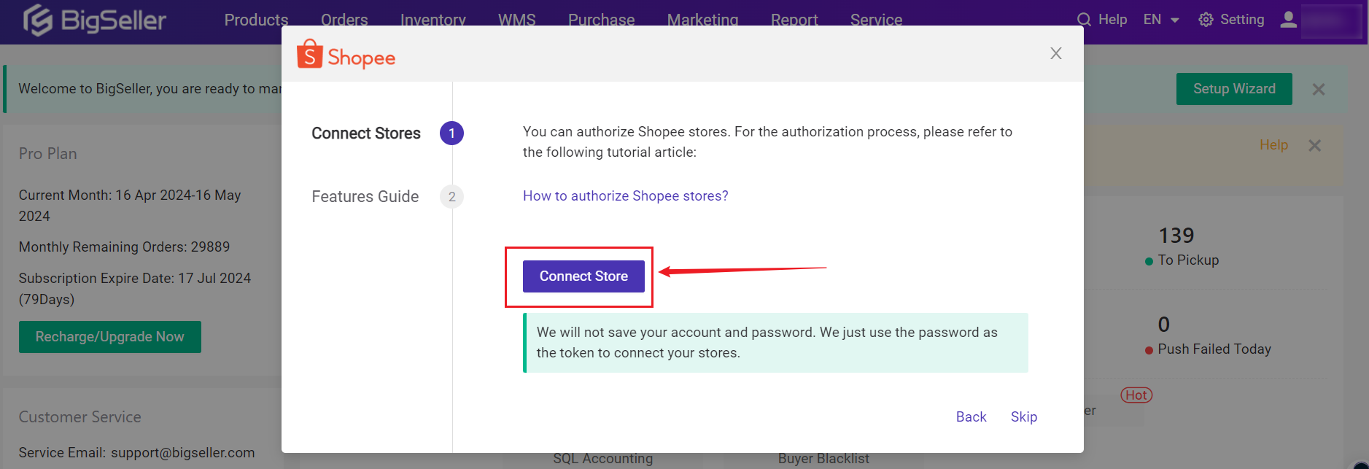The image size is (1369, 469).
Task: Expand the EN language dropdown
Action: [1161, 20]
